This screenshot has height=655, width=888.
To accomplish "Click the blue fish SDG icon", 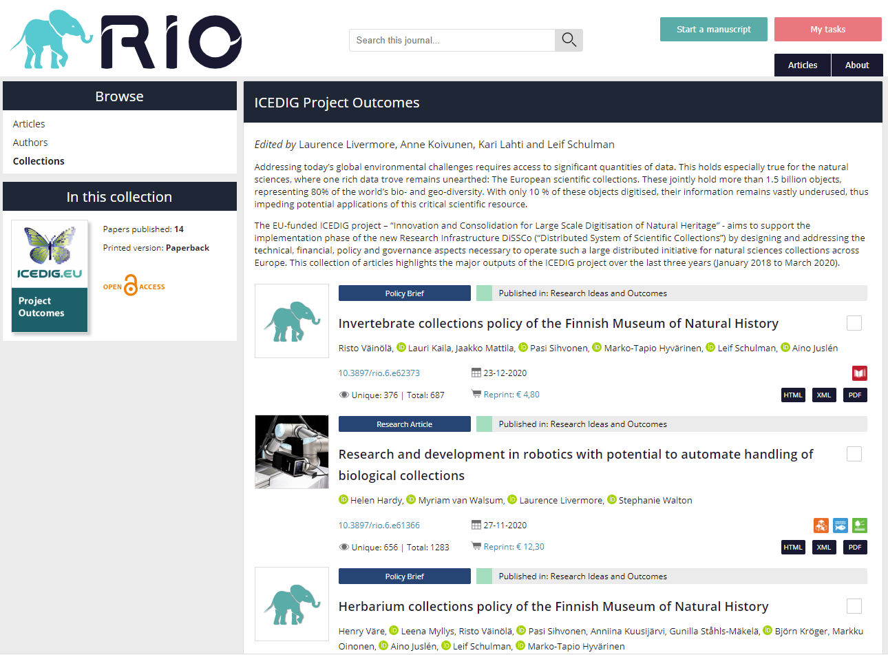I will tap(841, 526).
